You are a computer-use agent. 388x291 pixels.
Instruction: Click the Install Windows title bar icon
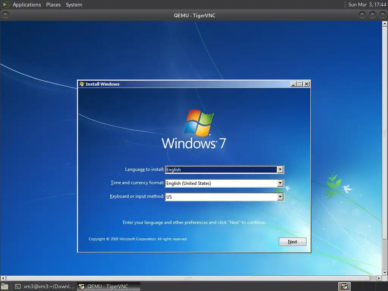[82, 84]
